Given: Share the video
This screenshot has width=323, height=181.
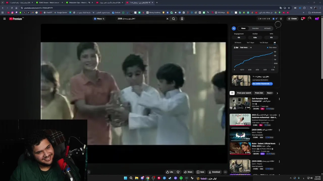Looking at the screenshot, I should pyautogui.click(x=188, y=172).
